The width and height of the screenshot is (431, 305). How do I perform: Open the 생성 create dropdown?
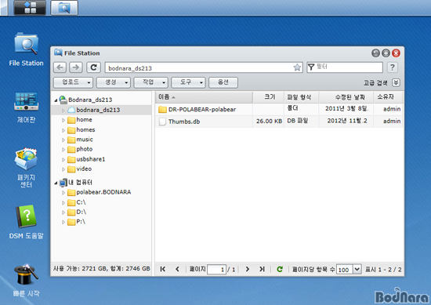point(114,82)
